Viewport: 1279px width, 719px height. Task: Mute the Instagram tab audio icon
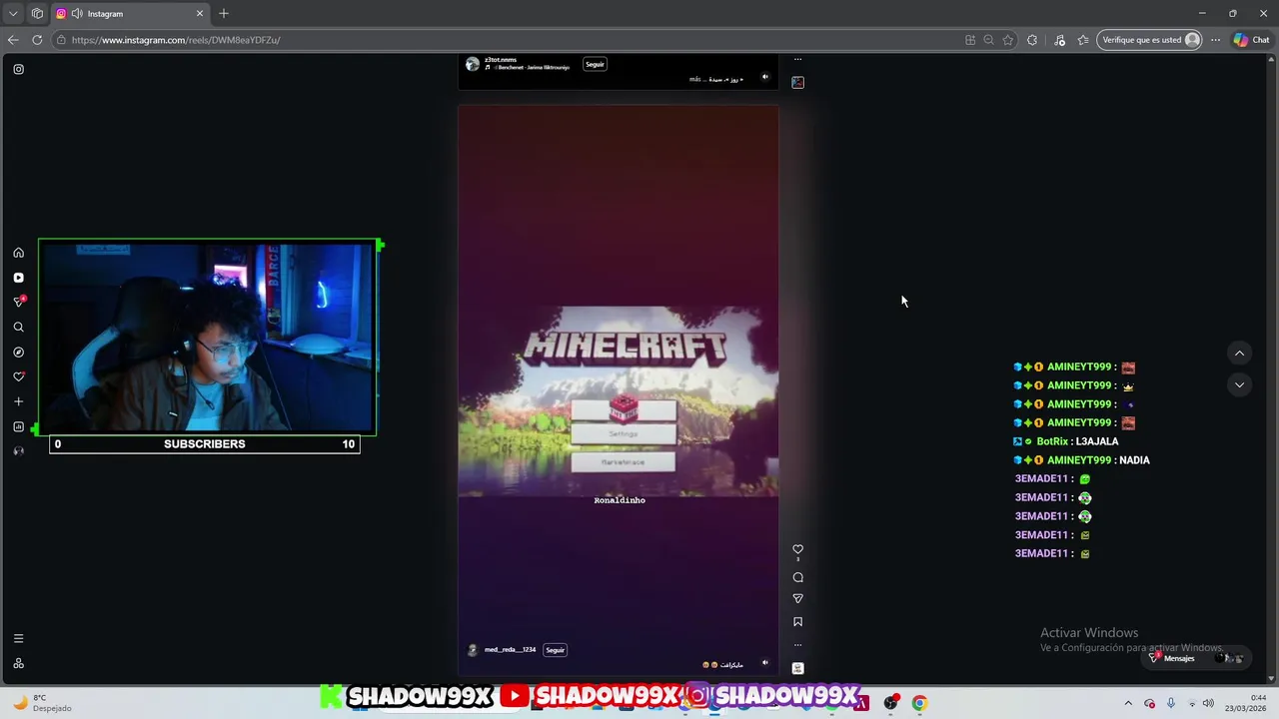pyautogui.click(x=77, y=13)
